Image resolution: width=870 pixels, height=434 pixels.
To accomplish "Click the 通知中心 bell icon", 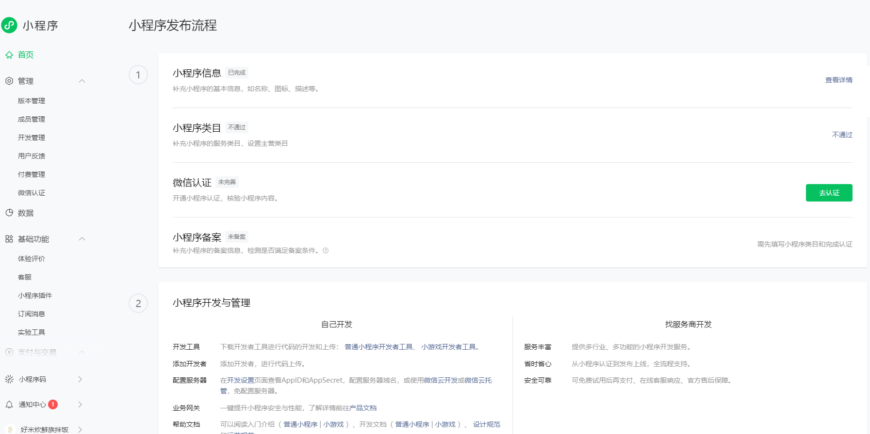I will (x=9, y=404).
